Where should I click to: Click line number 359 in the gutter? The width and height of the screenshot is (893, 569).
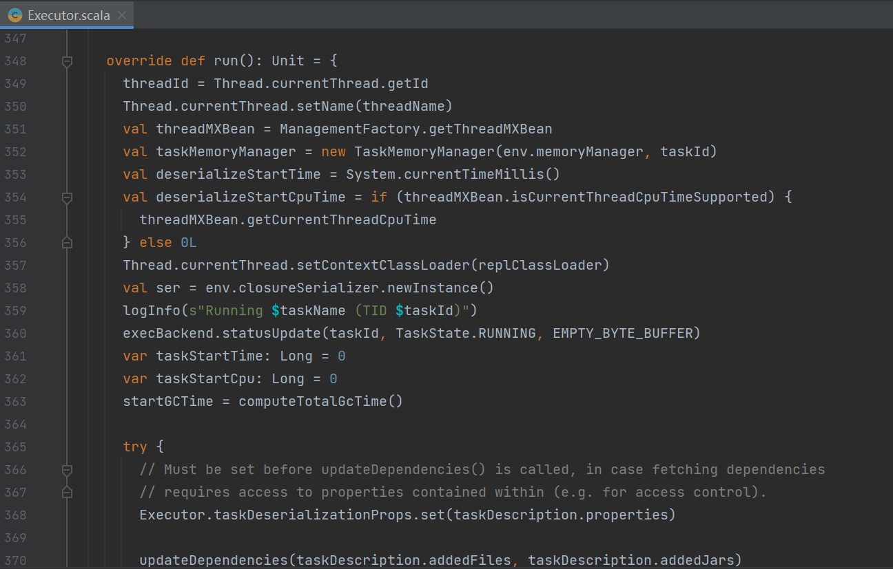15,311
